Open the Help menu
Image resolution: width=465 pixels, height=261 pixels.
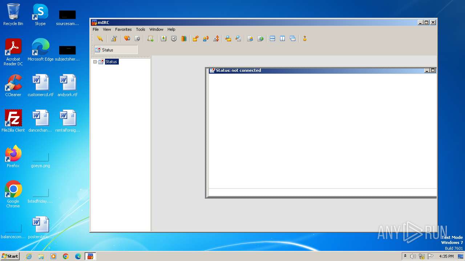(x=171, y=29)
